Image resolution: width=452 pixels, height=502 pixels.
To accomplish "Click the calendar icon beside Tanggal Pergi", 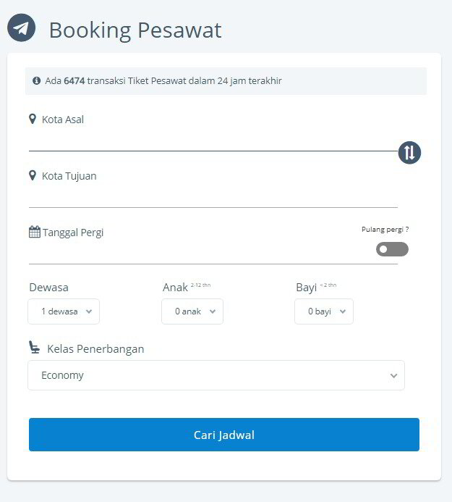I will click(35, 232).
